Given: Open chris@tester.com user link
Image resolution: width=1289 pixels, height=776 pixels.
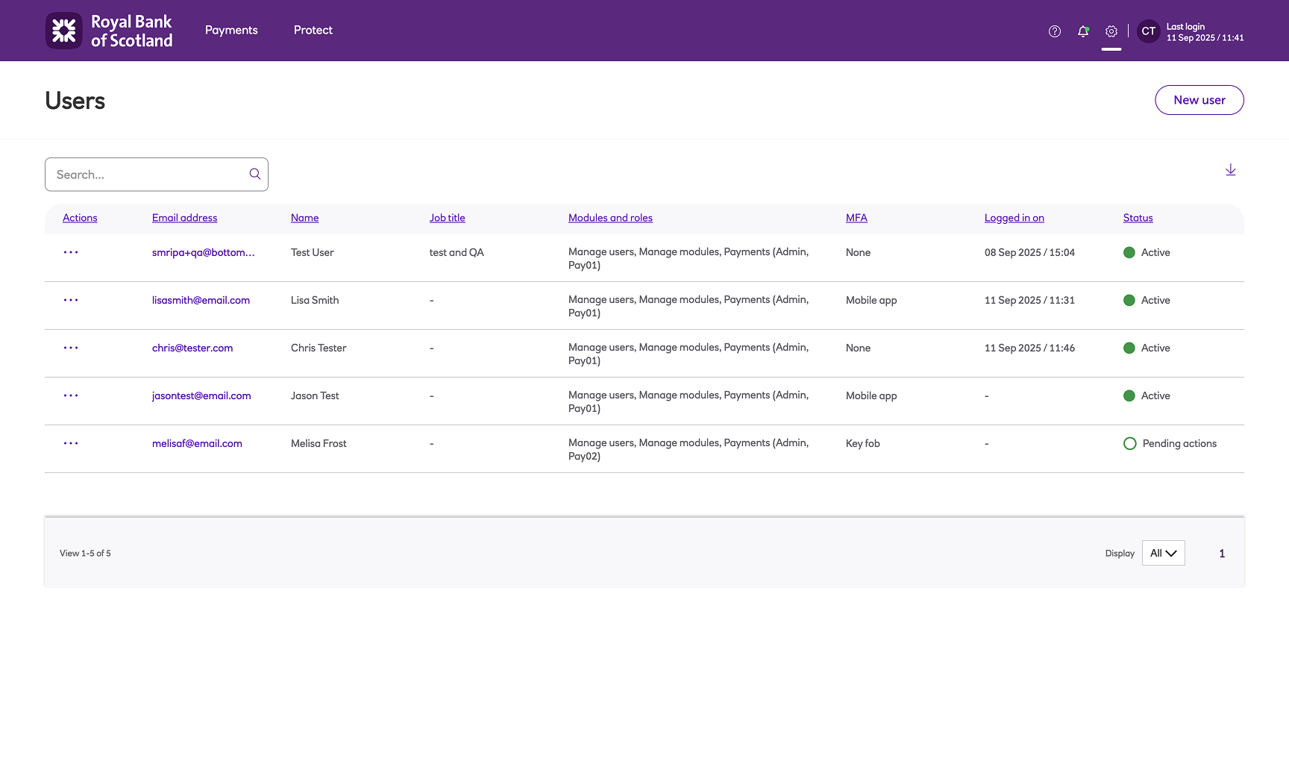Looking at the screenshot, I should coord(192,348).
